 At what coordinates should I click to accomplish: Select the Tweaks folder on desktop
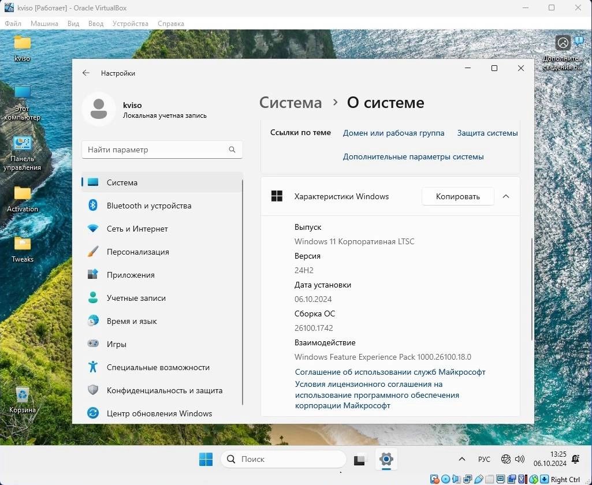(x=23, y=249)
